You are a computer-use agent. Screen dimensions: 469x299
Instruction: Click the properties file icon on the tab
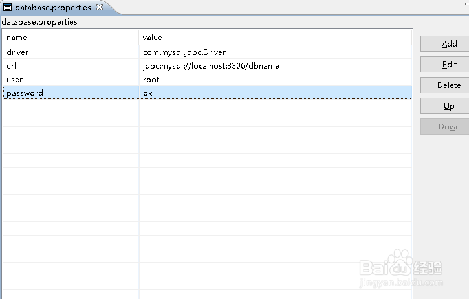[x=7, y=7]
